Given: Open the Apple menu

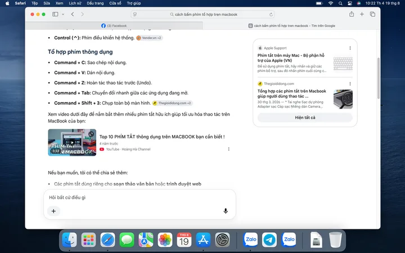Looking at the screenshot, I should pos(7,3).
